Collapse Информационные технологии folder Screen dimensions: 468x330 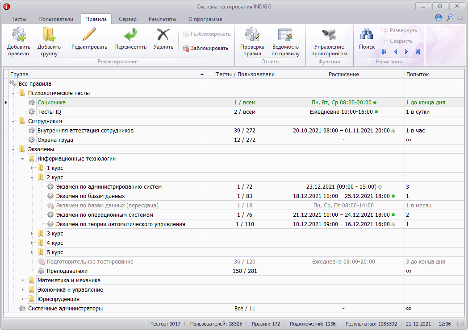pos(23,159)
